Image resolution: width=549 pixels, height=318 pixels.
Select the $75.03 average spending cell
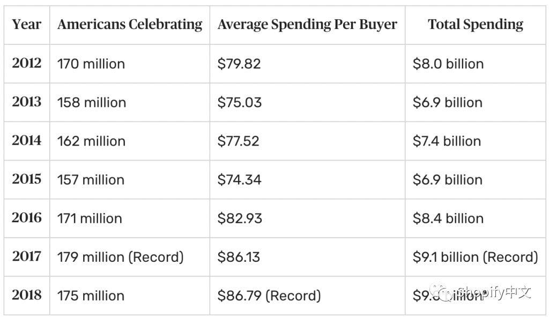tap(240, 103)
